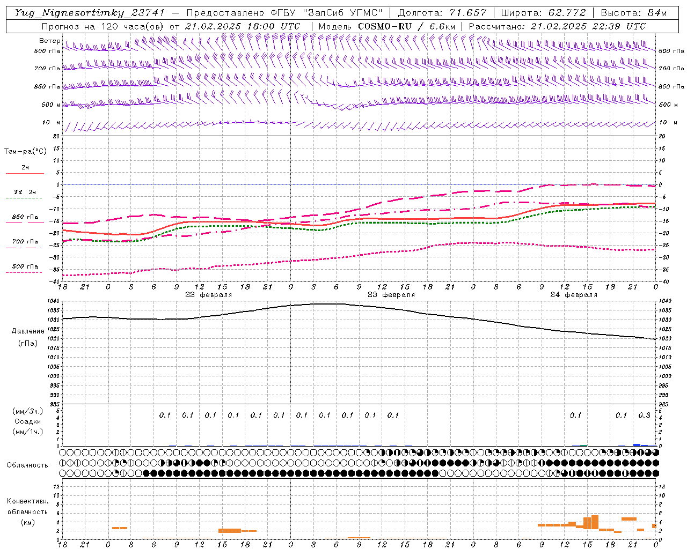This screenshot has width=687, height=549.
Task: Select the forecast start time 21.02.2025 18:00 UTC
Action: coord(242,26)
